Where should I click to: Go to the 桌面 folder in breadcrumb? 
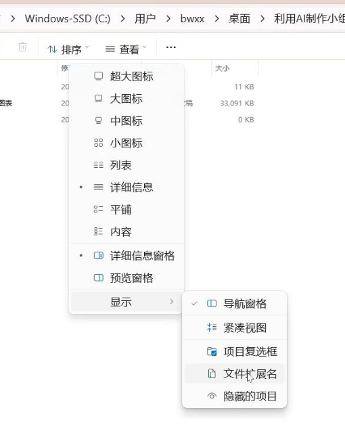click(x=239, y=18)
